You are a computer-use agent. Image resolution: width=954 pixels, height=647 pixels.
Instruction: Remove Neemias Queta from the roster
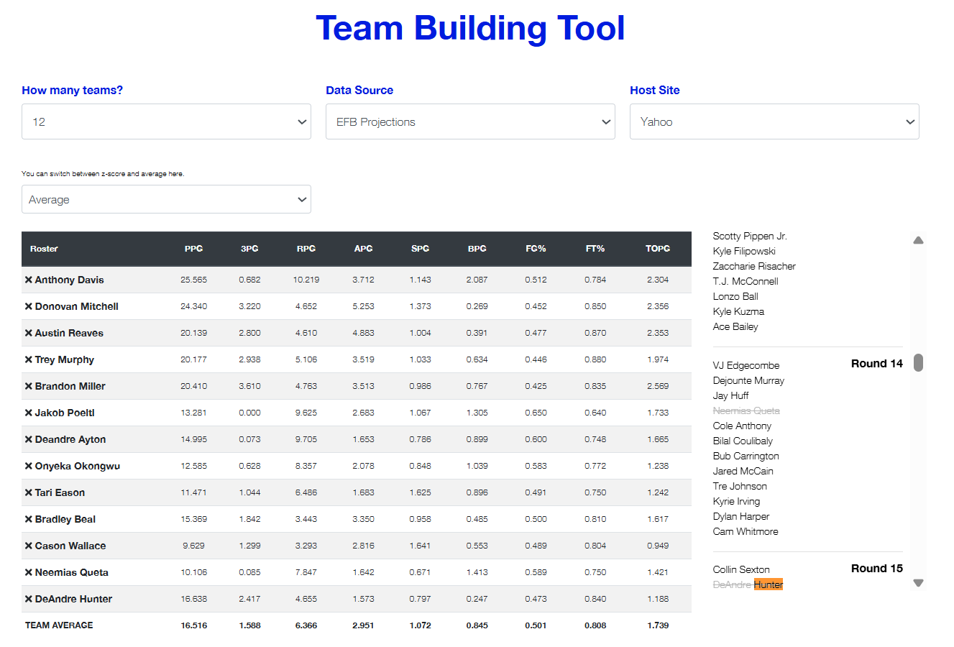(x=29, y=572)
